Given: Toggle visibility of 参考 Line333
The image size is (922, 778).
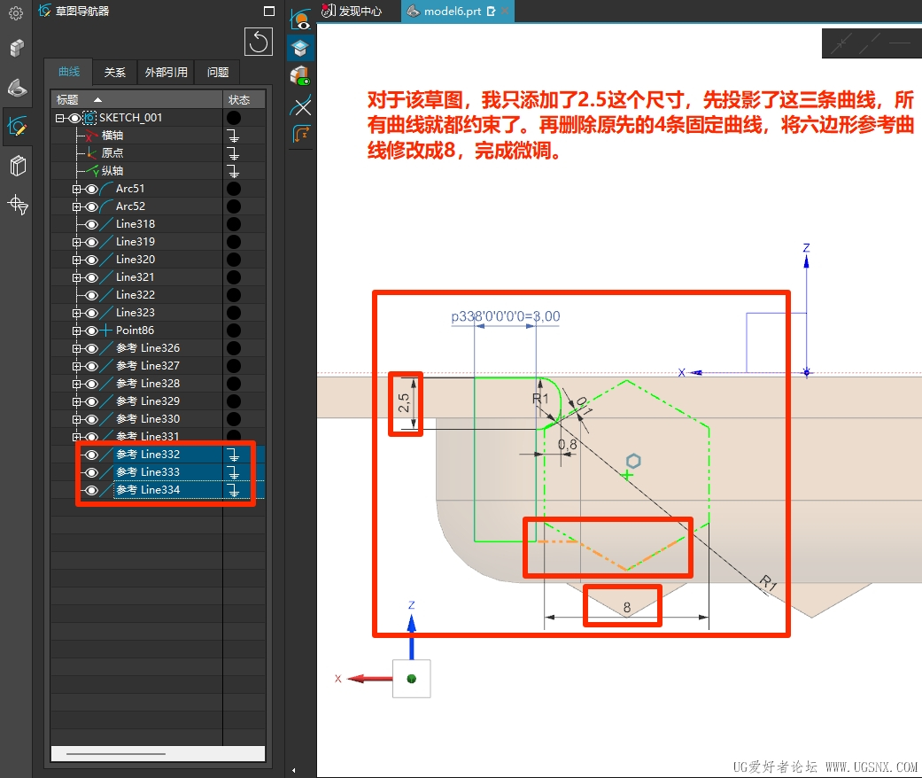Looking at the screenshot, I should [x=92, y=472].
